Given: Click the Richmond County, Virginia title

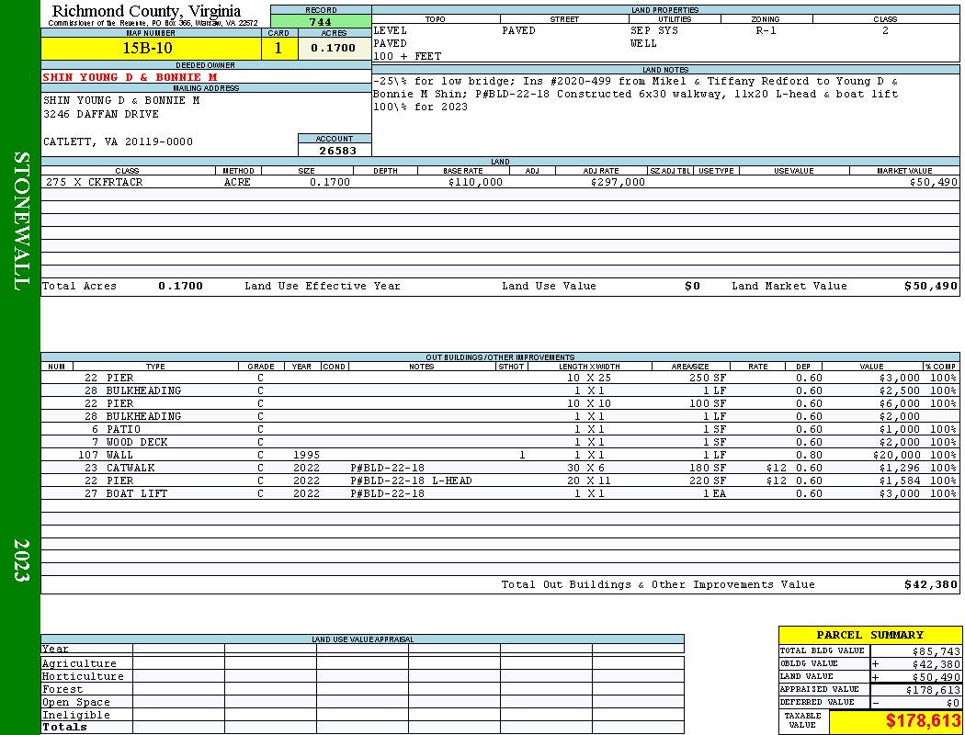Looking at the screenshot, I should tap(146, 11).
